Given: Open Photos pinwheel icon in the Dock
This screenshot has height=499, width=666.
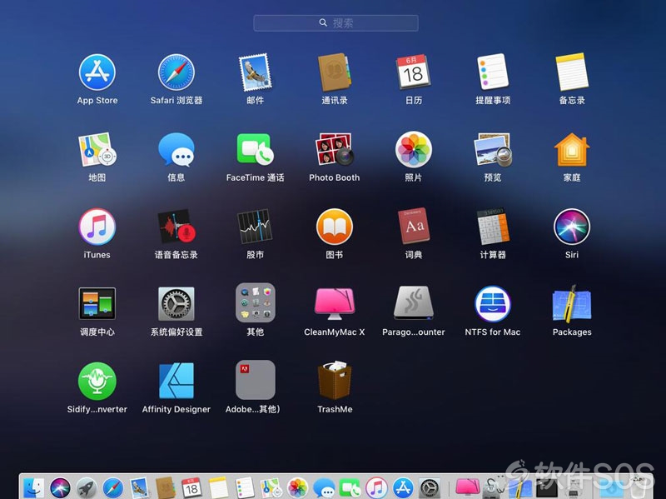Looking at the screenshot, I should coord(297,488).
